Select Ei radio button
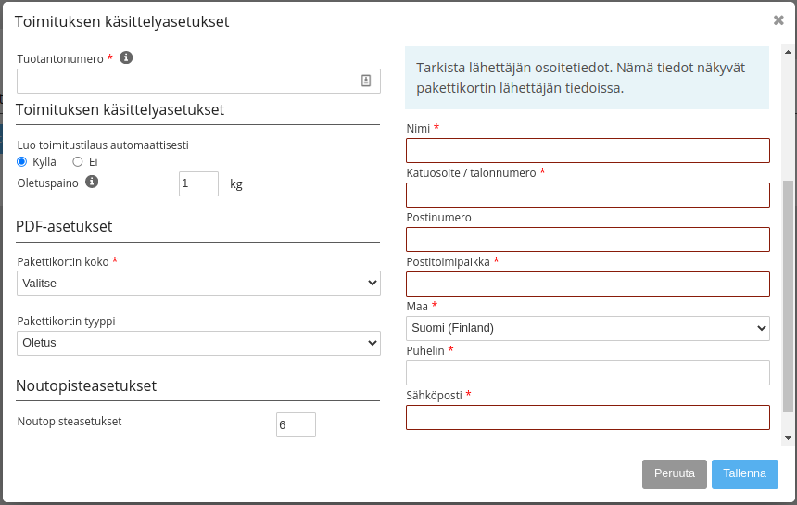Screen dimensions: 797x505 pos(77,162)
